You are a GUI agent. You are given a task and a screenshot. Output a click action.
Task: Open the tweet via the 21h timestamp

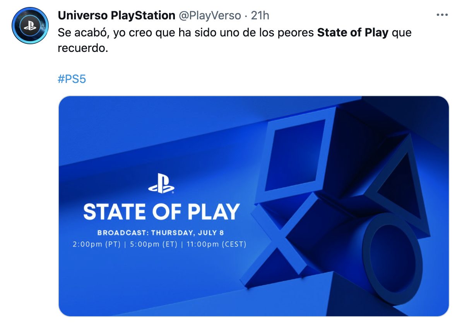(260, 16)
